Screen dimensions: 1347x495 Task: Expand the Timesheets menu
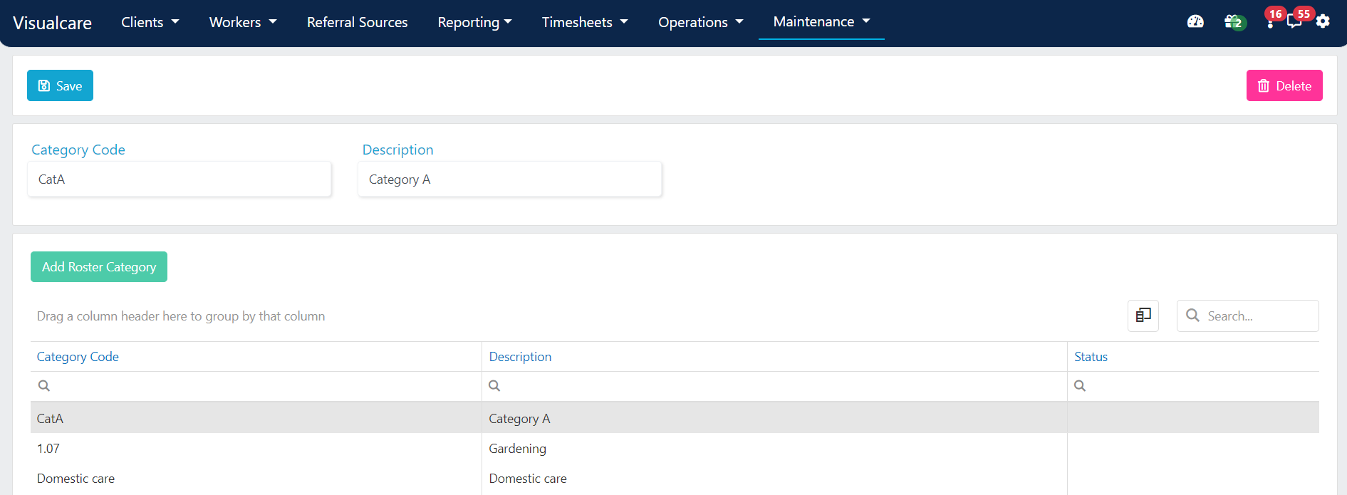pyautogui.click(x=585, y=22)
